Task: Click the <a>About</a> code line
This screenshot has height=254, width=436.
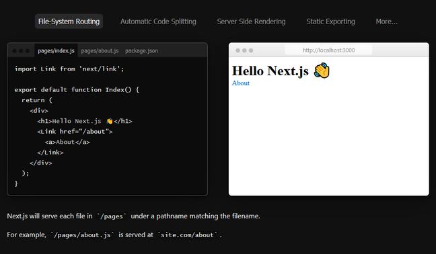Action: [67, 142]
